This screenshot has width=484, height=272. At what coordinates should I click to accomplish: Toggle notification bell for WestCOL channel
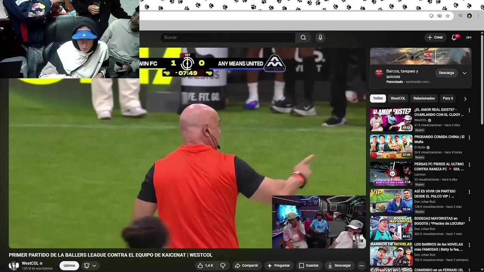[90, 266]
